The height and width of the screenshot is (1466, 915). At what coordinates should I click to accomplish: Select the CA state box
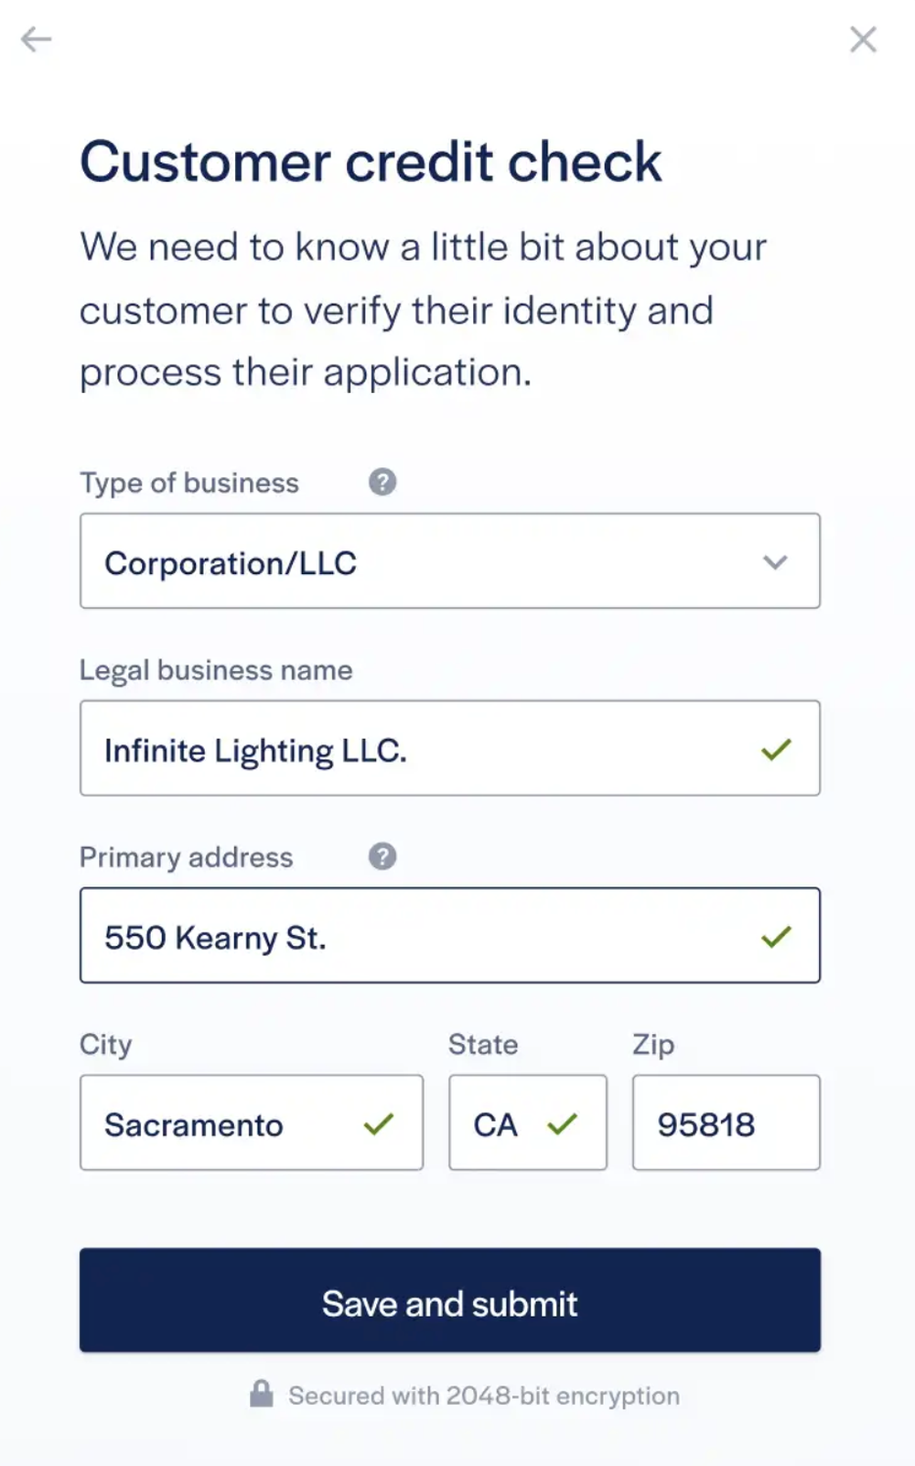[528, 1123]
